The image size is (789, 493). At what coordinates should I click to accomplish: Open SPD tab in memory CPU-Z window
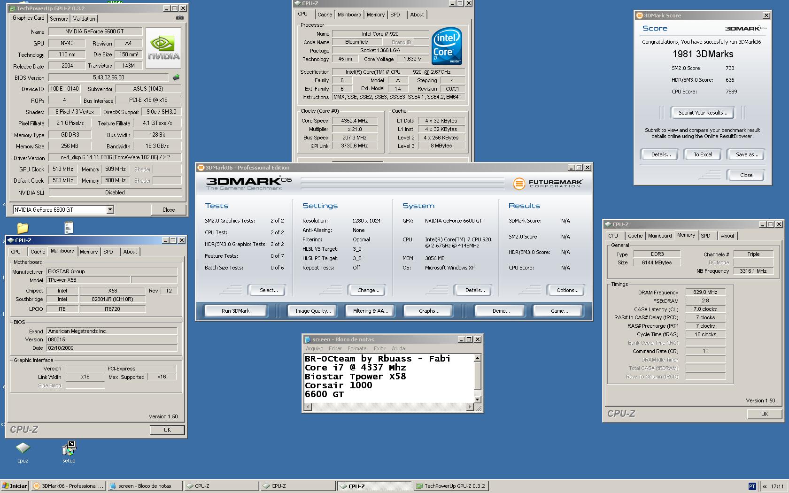click(x=705, y=236)
